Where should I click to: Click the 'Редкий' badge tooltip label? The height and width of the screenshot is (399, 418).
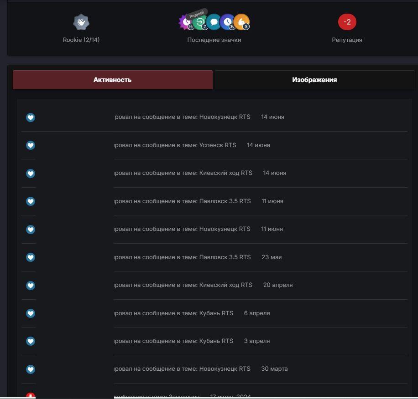(x=197, y=14)
